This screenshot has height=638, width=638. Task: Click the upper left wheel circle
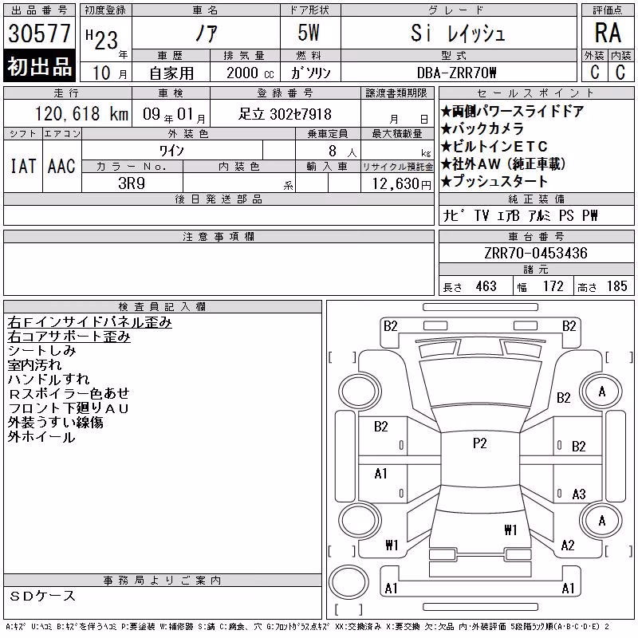(x=360, y=392)
